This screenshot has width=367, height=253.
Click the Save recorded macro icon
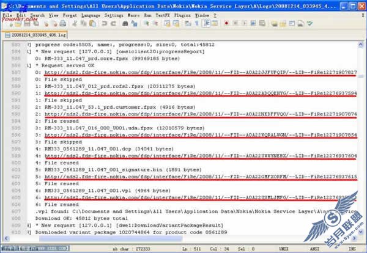(262, 24)
